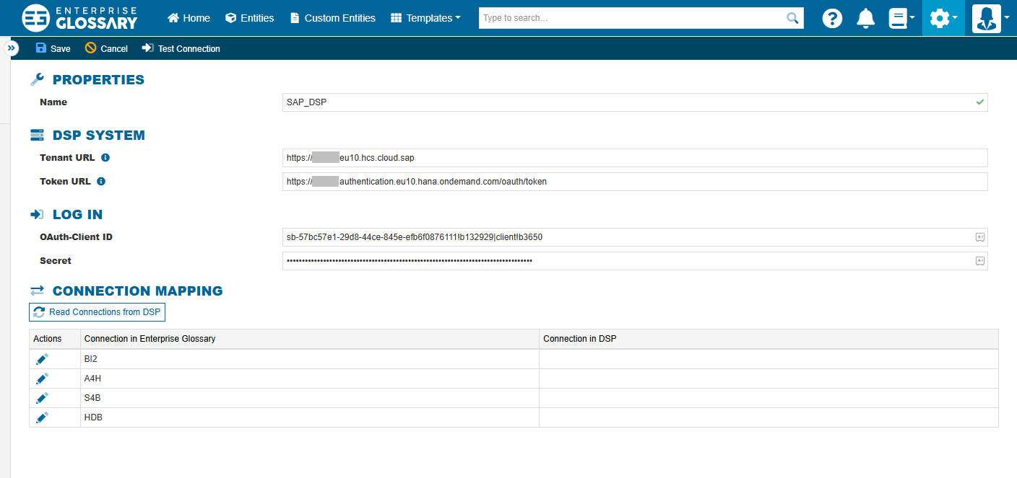The image size is (1017, 478).
Task: Click the Secret password field
Action: (x=635, y=261)
